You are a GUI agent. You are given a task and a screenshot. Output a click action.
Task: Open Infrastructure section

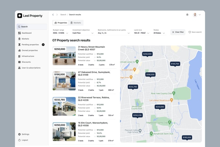coord(28,56)
